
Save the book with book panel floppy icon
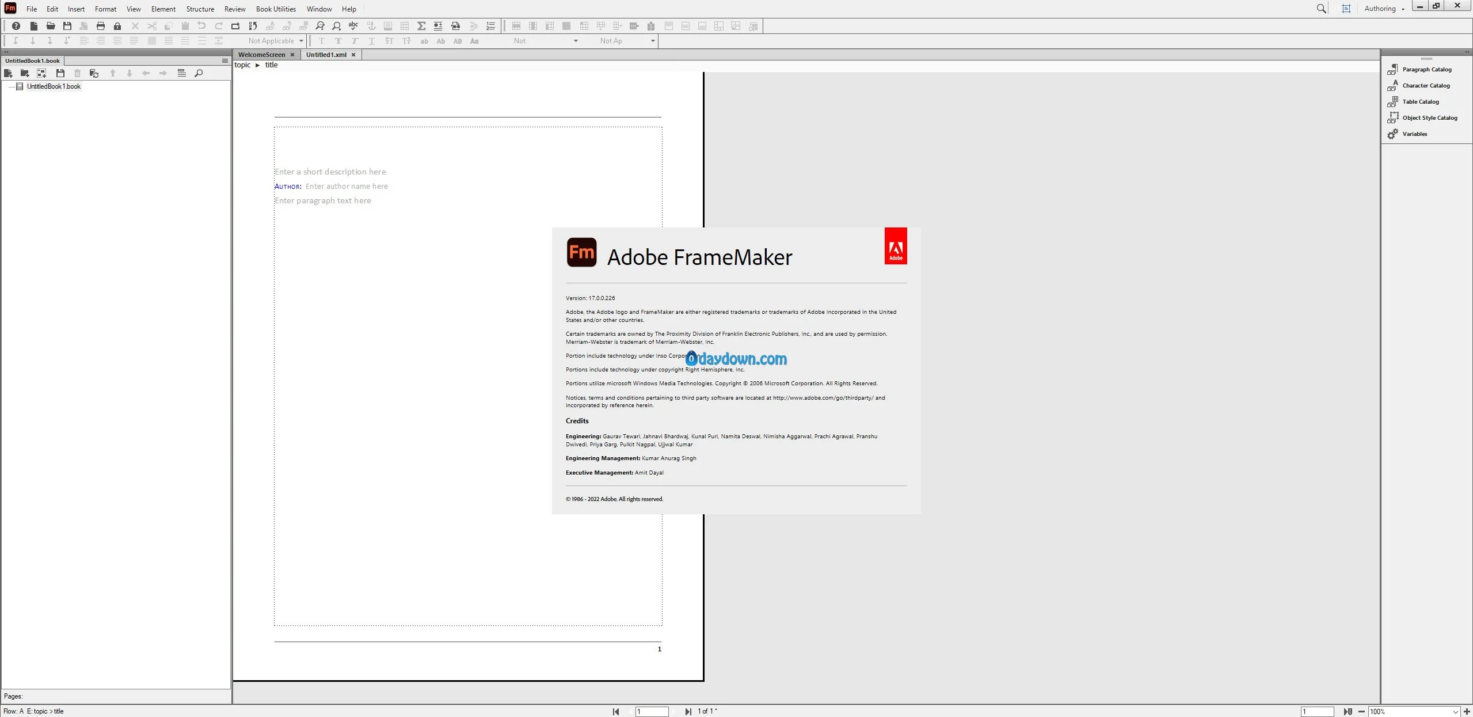(60, 73)
